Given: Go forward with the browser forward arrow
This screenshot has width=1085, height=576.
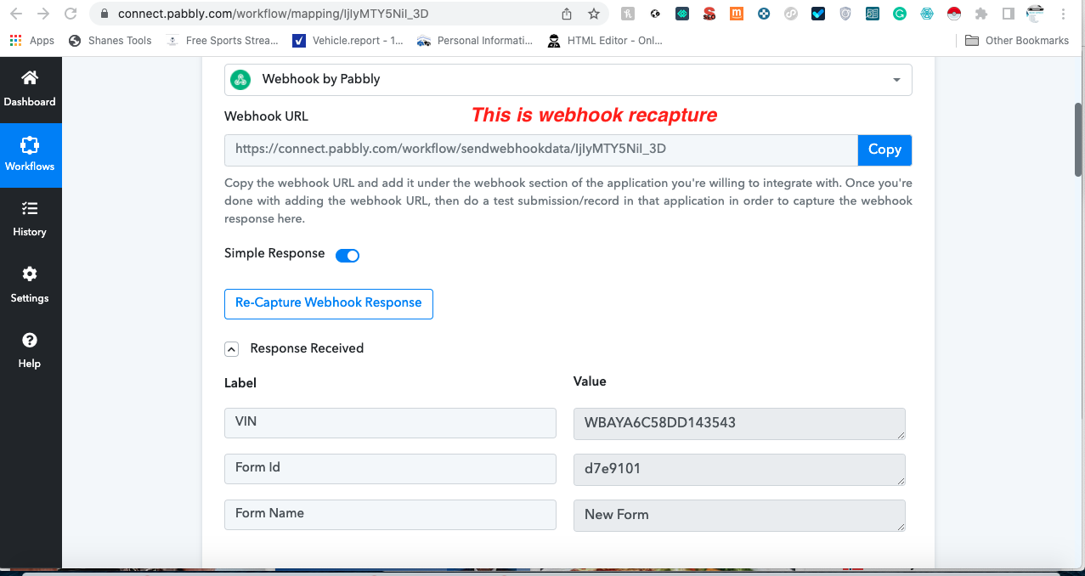Looking at the screenshot, I should pos(44,14).
